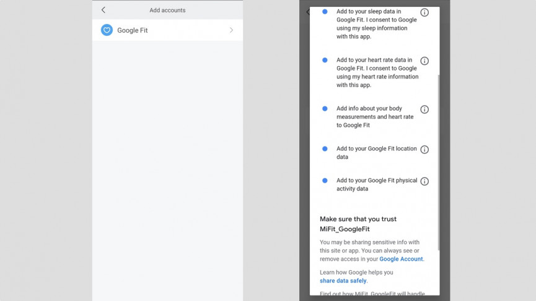Open the Google Fit account row
The width and height of the screenshot is (536, 301).
click(167, 30)
